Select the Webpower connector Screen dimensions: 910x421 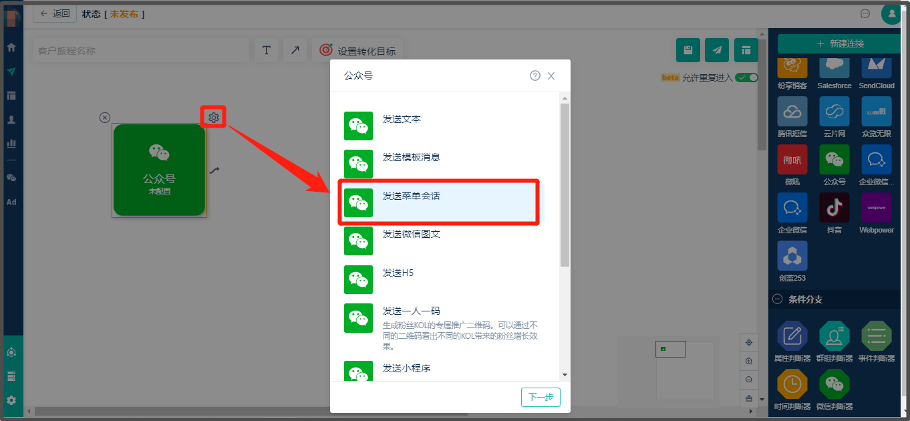coord(876,208)
